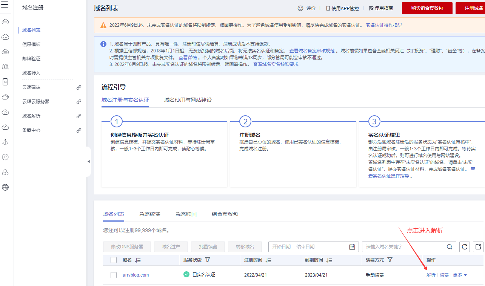The height and width of the screenshot is (286, 485).
Task: Click the smiley face 评价 icon
Action: 300,8
